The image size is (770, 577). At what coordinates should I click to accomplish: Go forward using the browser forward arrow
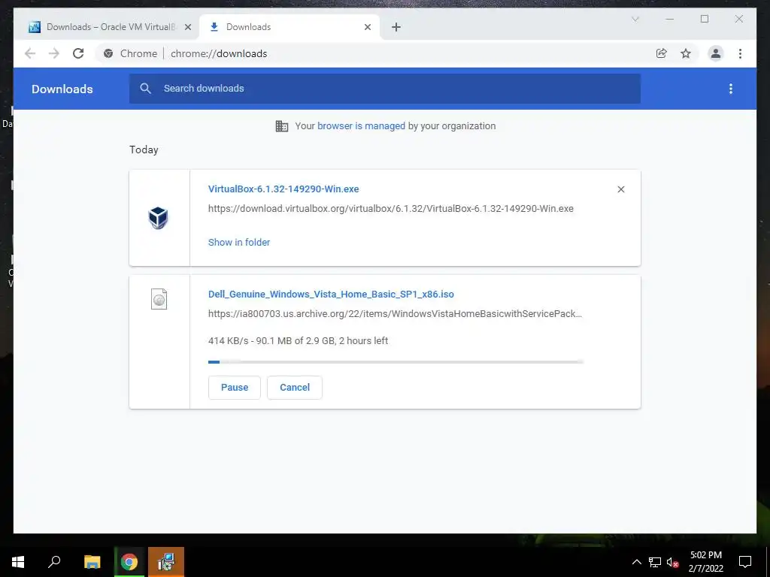(54, 53)
